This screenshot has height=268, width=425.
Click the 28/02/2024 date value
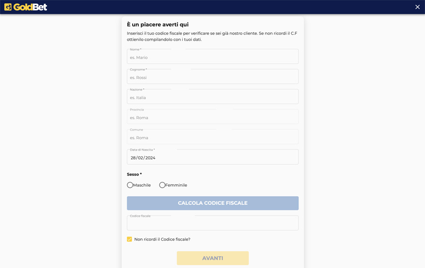143,158
